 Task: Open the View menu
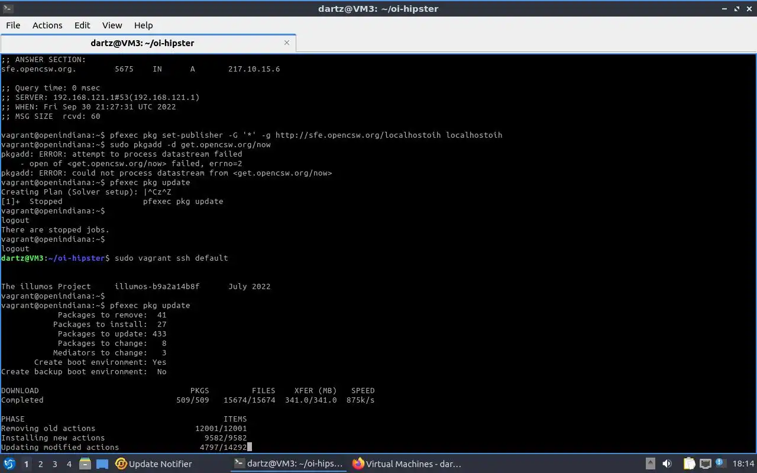[x=112, y=25]
